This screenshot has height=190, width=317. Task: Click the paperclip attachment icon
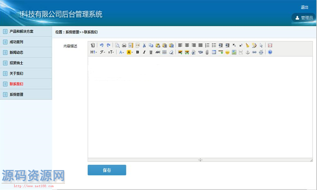point(207,52)
